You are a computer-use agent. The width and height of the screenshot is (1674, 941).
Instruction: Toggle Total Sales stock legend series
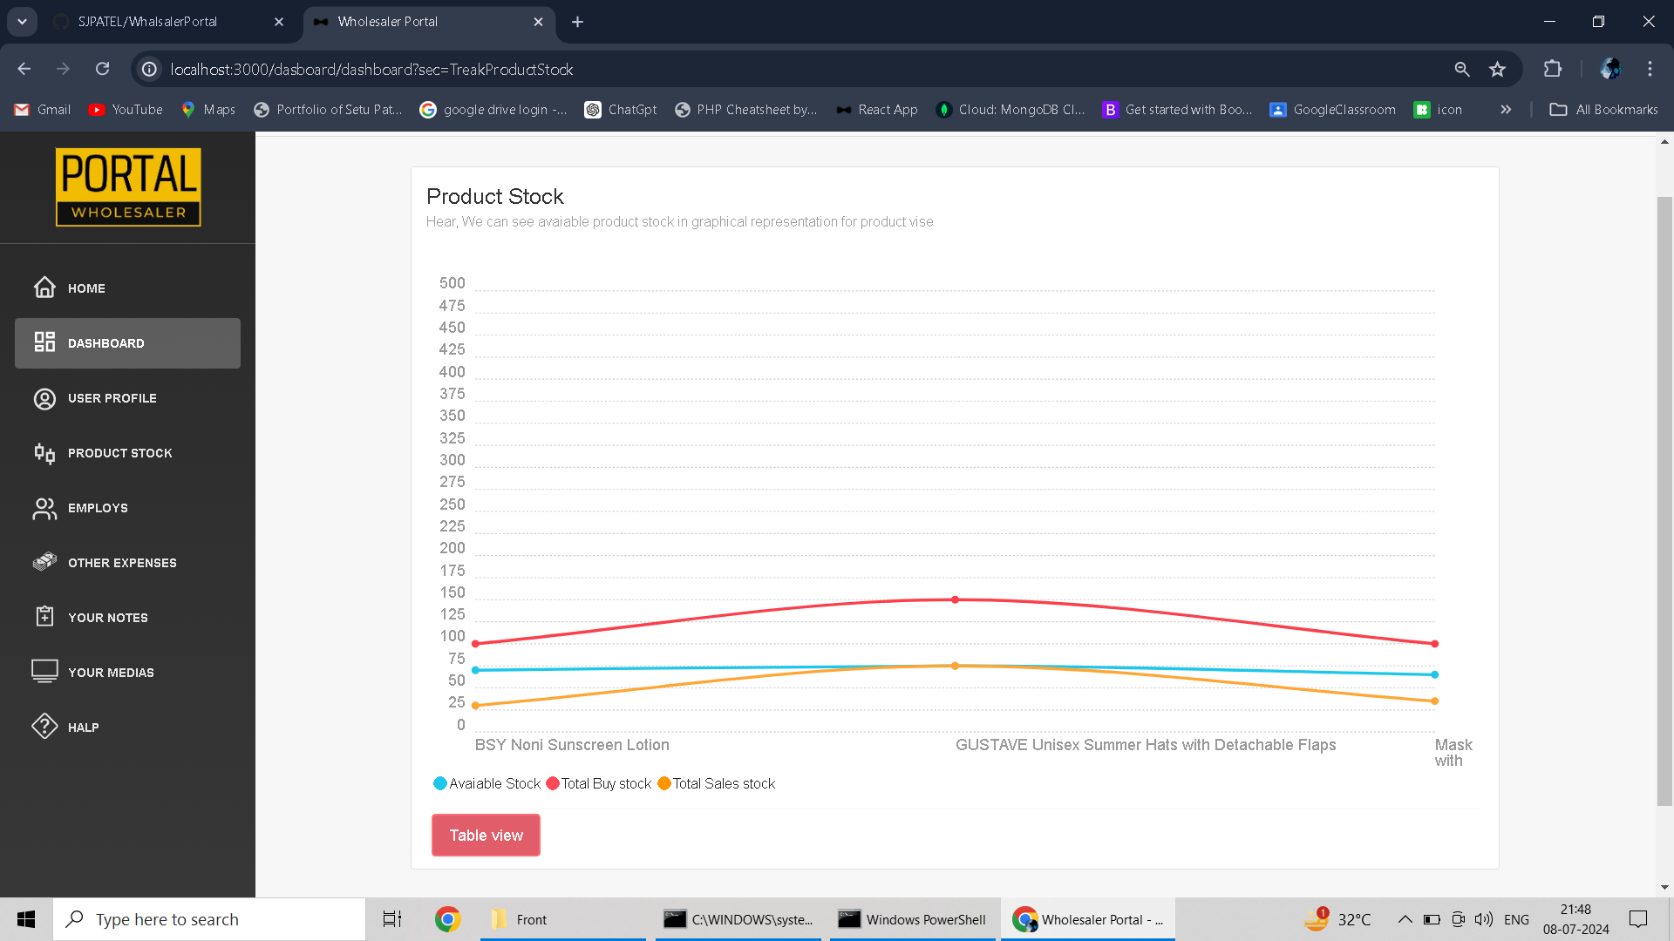(x=717, y=783)
